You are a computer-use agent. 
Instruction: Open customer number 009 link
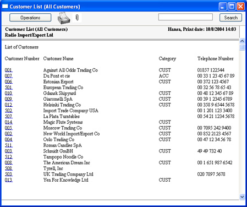(x=9, y=99)
